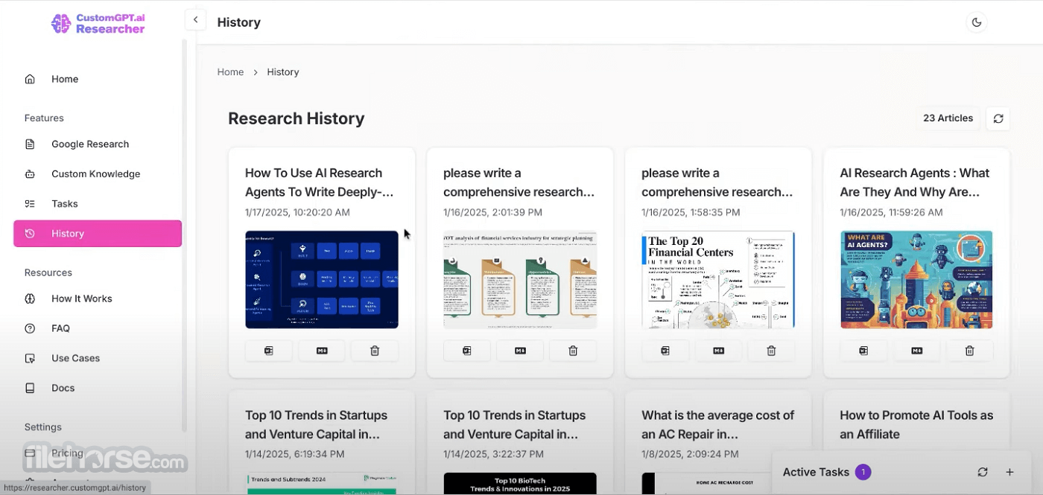Click the CustomGPT.ai Researcher logo
The height and width of the screenshot is (495, 1043).
click(x=98, y=24)
